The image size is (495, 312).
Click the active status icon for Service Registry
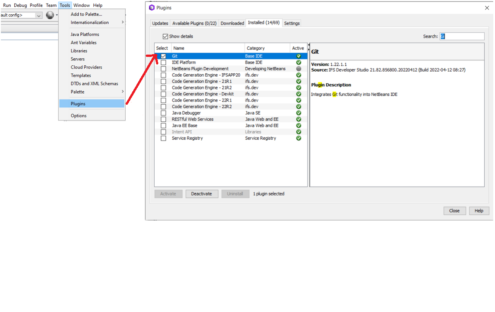click(298, 138)
